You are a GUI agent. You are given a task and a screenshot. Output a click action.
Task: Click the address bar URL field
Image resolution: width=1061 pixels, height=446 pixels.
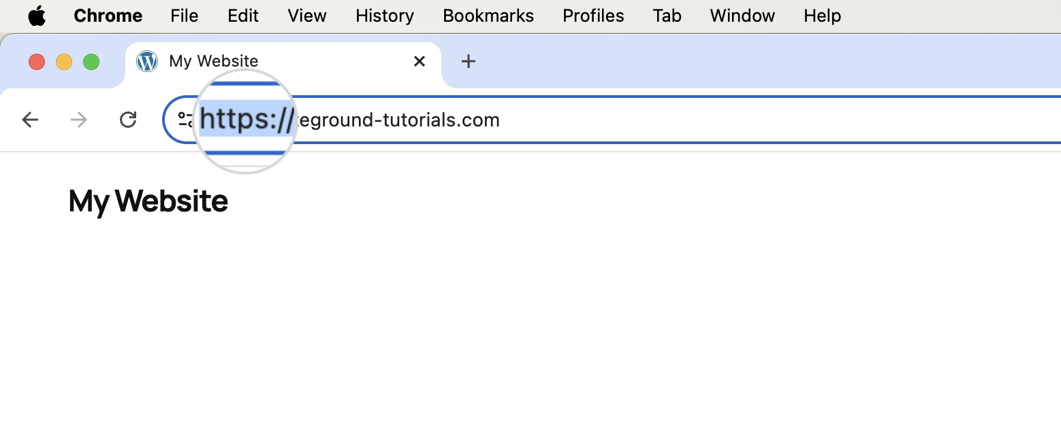click(x=613, y=120)
